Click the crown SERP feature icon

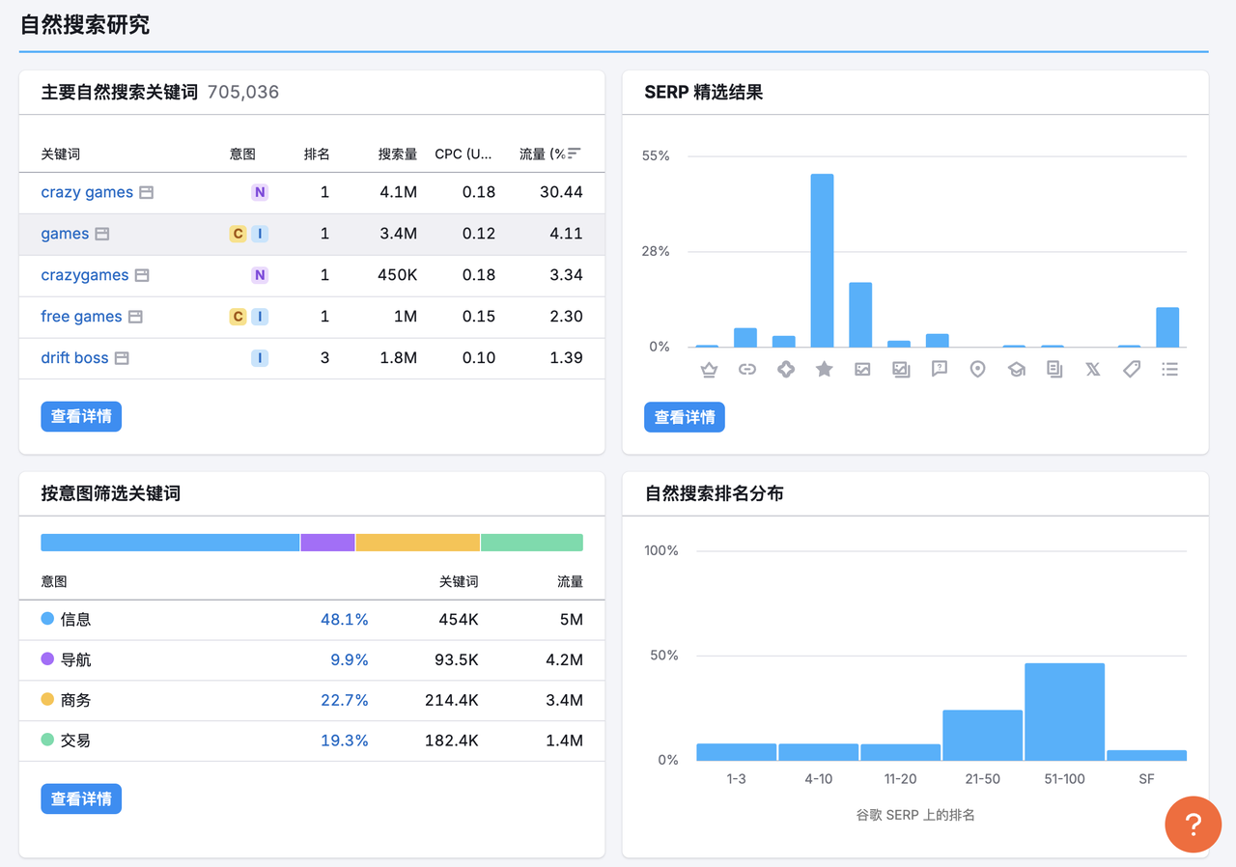tap(709, 369)
